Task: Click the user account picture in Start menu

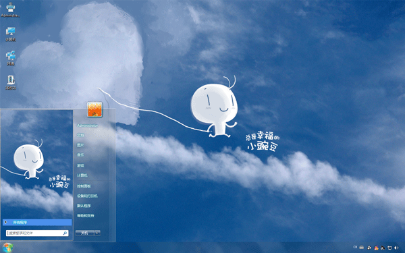Action: pyautogui.click(x=94, y=110)
